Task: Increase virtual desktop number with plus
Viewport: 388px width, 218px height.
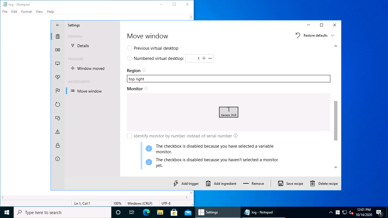Action: [x=204, y=58]
